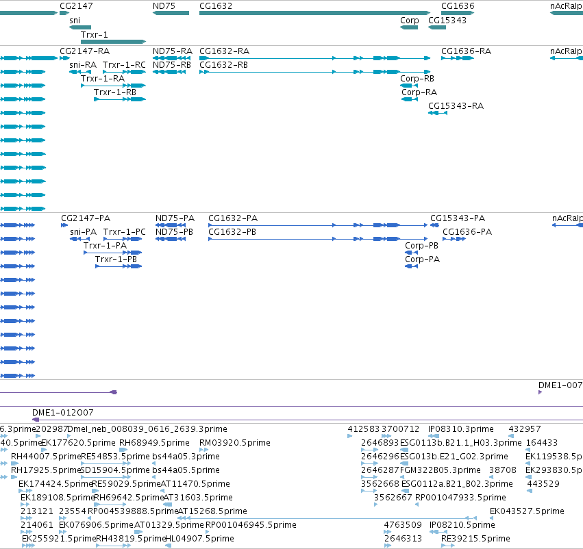Screen dimensions: 583x549
Task: Click EST RH68949.5prime
Action: [x=154, y=443]
